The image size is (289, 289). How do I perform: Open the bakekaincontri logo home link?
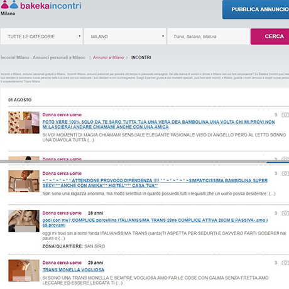(41, 6)
